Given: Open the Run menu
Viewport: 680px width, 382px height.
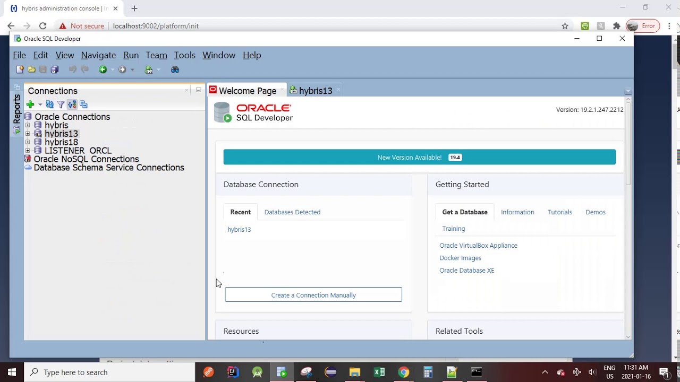Looking at the screenshot, I should [131, 55].
